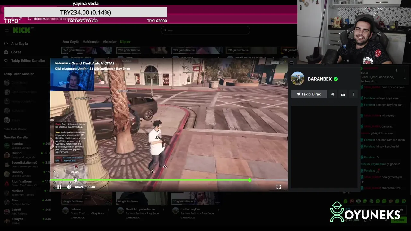Open recommended channel Killayda
411x231 pixels.
click(x=26, y=221)
